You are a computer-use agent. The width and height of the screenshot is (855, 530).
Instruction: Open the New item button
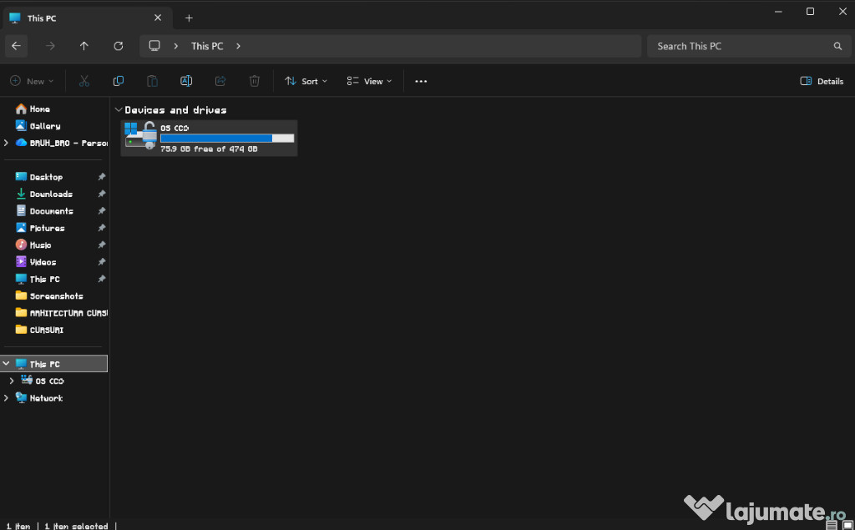(x=32, y=81)
